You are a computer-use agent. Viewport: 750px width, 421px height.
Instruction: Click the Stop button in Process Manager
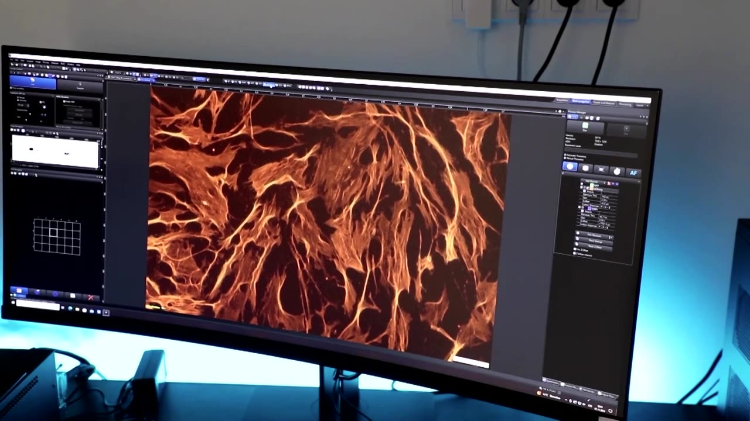626,129
